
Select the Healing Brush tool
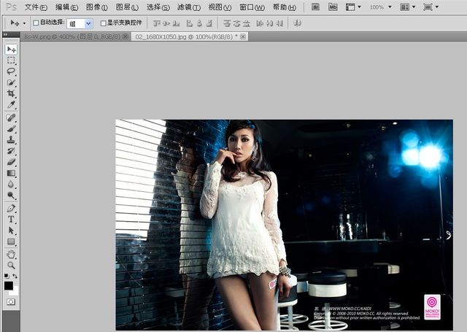point(12,117)
